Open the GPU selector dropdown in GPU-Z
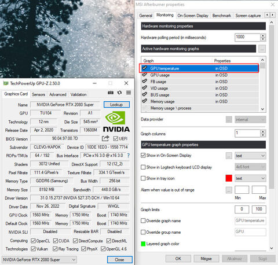Viewport: 278px width, 265px height. coord(39,260)
